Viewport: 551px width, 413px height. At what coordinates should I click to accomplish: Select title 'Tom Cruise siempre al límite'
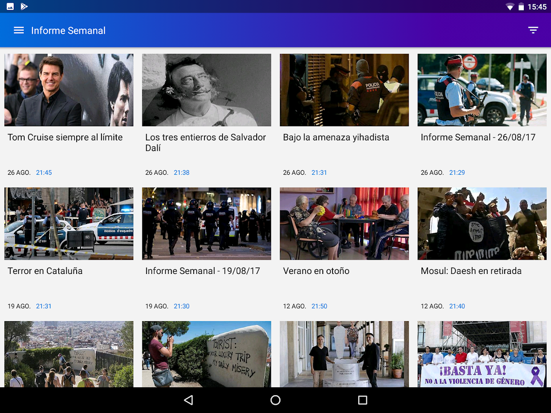65,137
